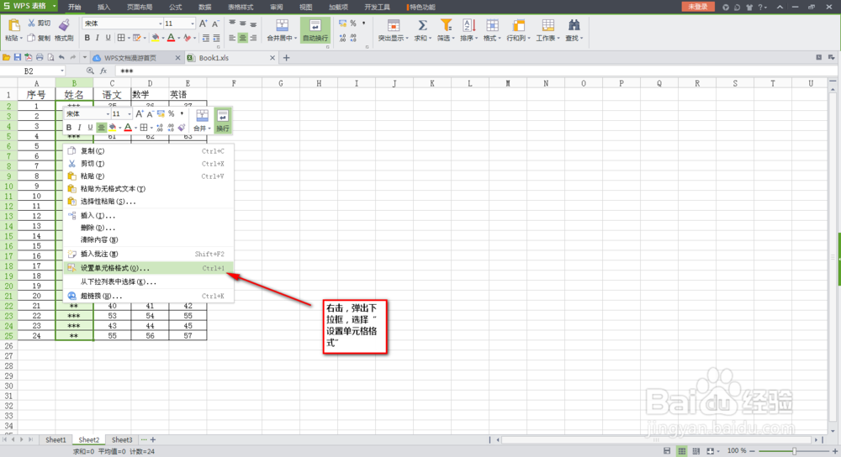Toggle Bold in the ribbon
This screenshot has width=841, height=457.
[87, 38]
